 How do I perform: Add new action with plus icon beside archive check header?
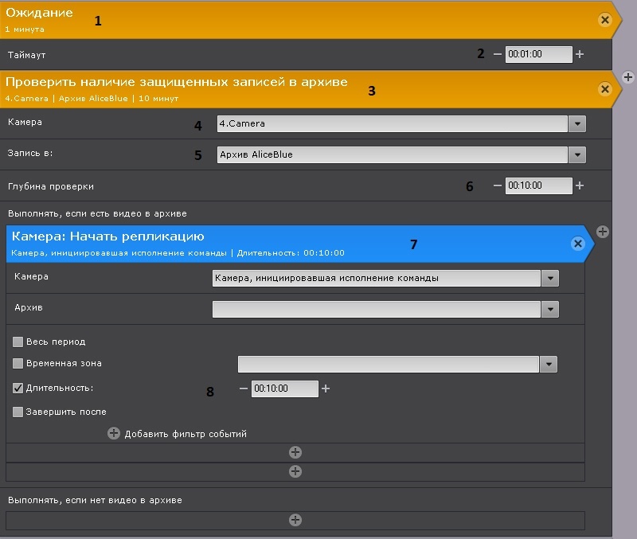(627, 77)
